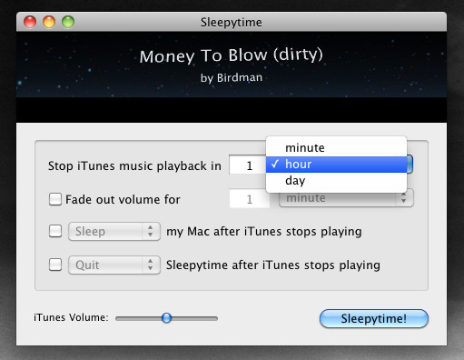Click the artist text 'by Birdman'

(232, 78)
